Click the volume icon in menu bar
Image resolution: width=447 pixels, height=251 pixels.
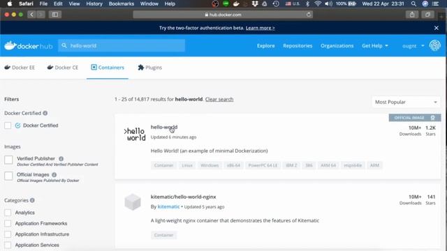point(328,3)
